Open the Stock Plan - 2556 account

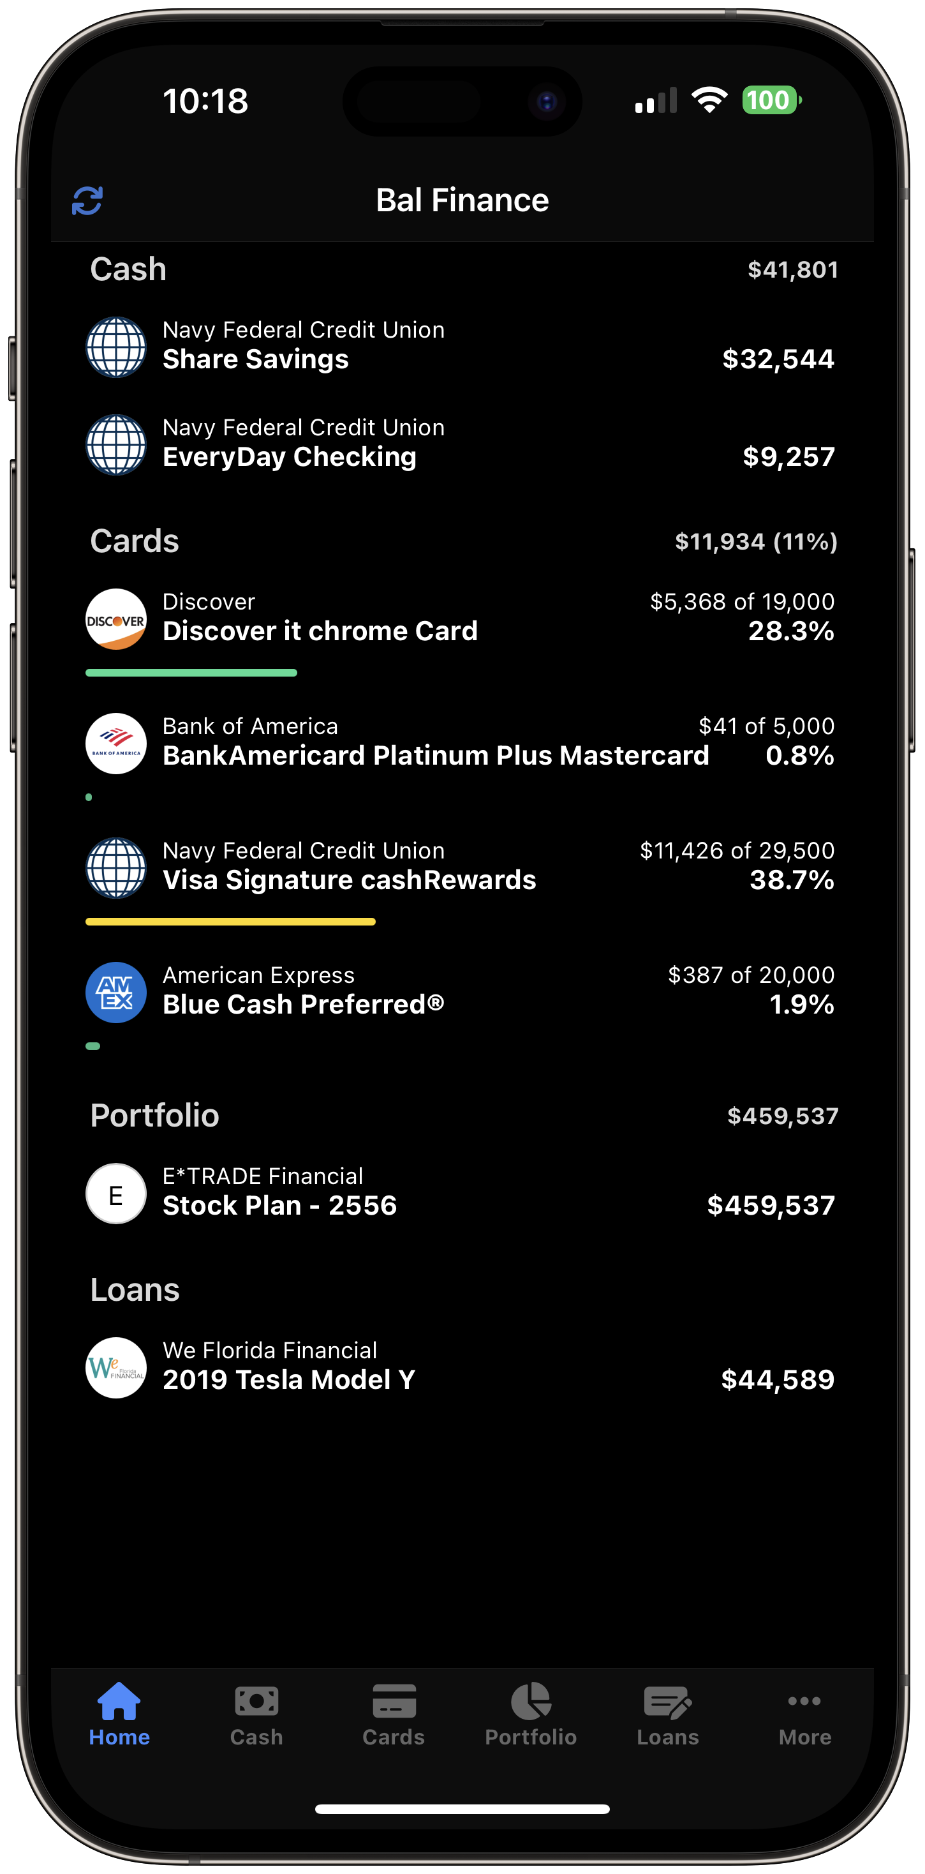coord(280,1206)
